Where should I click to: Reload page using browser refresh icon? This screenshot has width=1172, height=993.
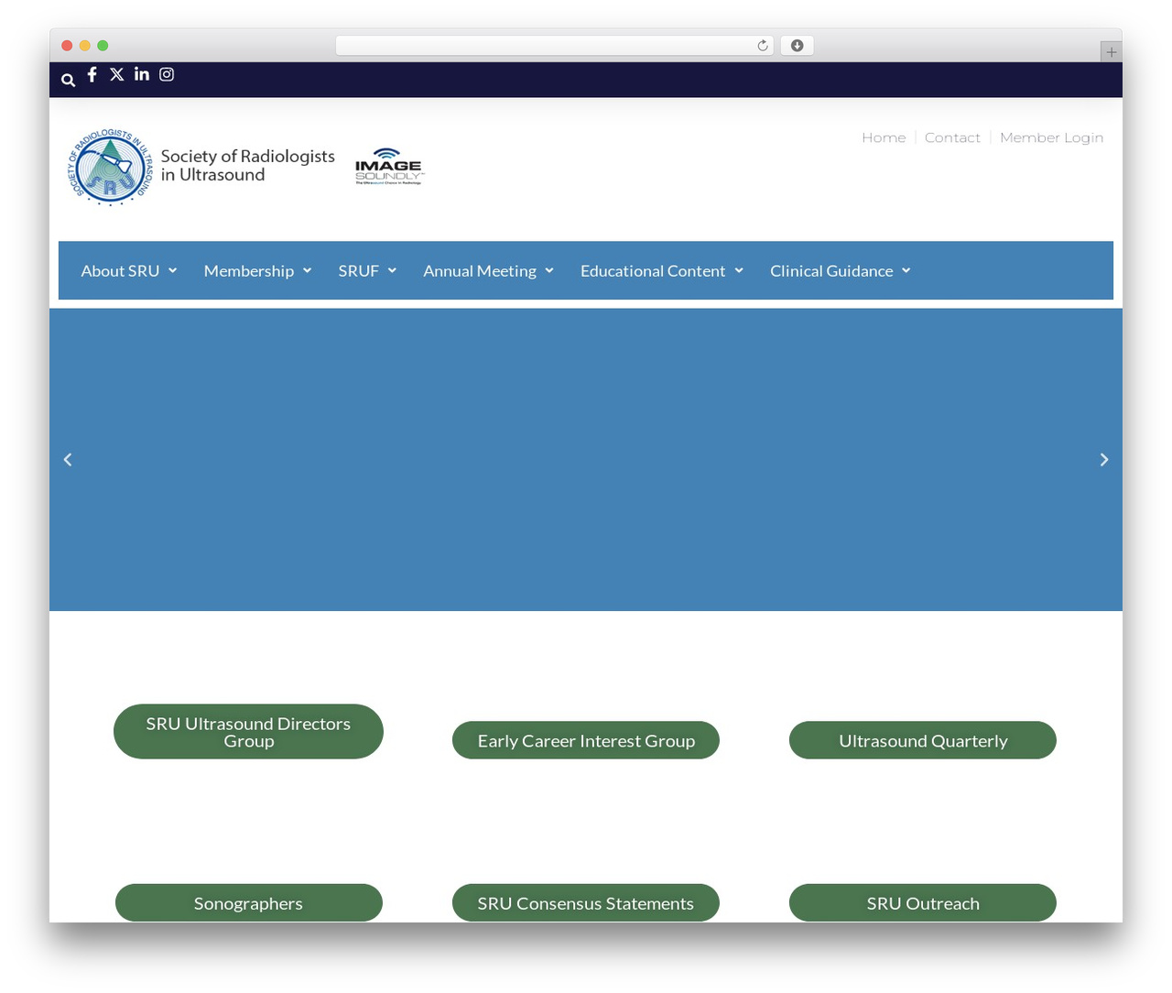(763, 46)
